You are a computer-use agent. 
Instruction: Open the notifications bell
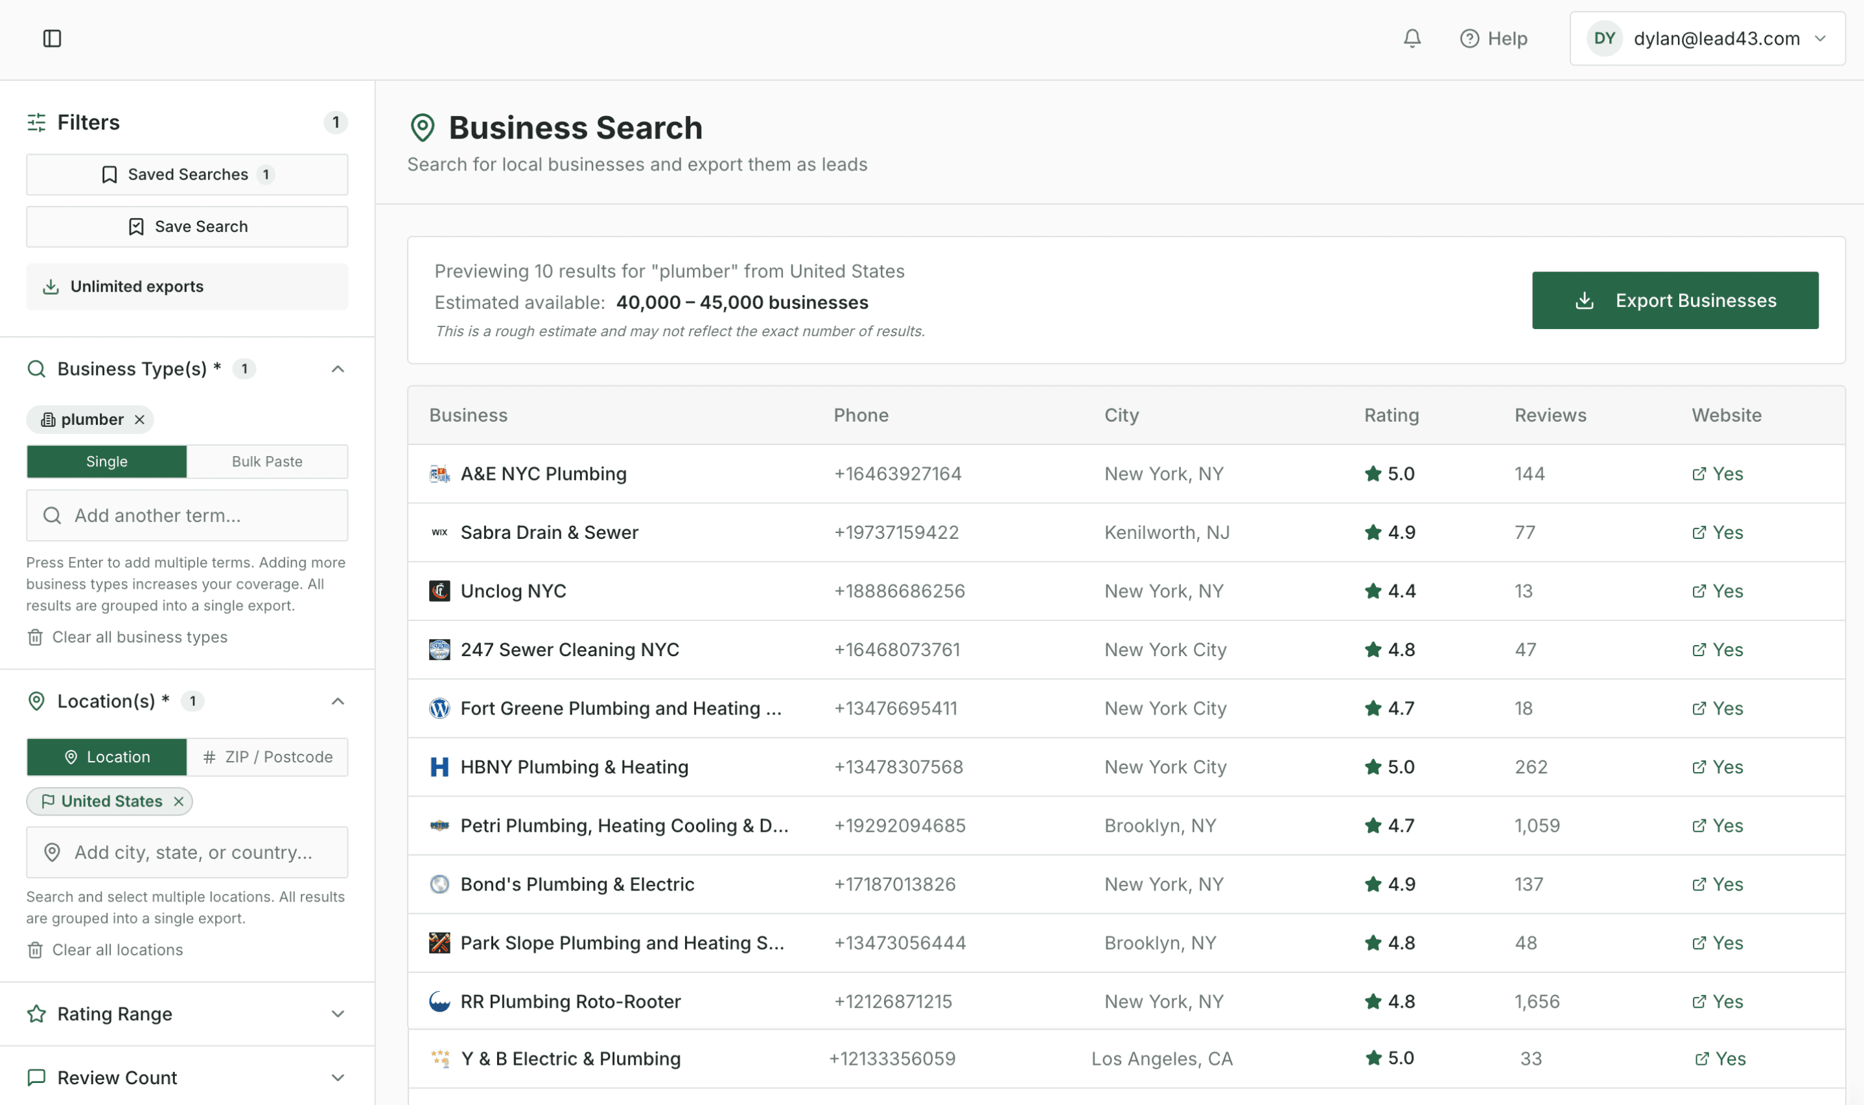[x=1412, y=38]
